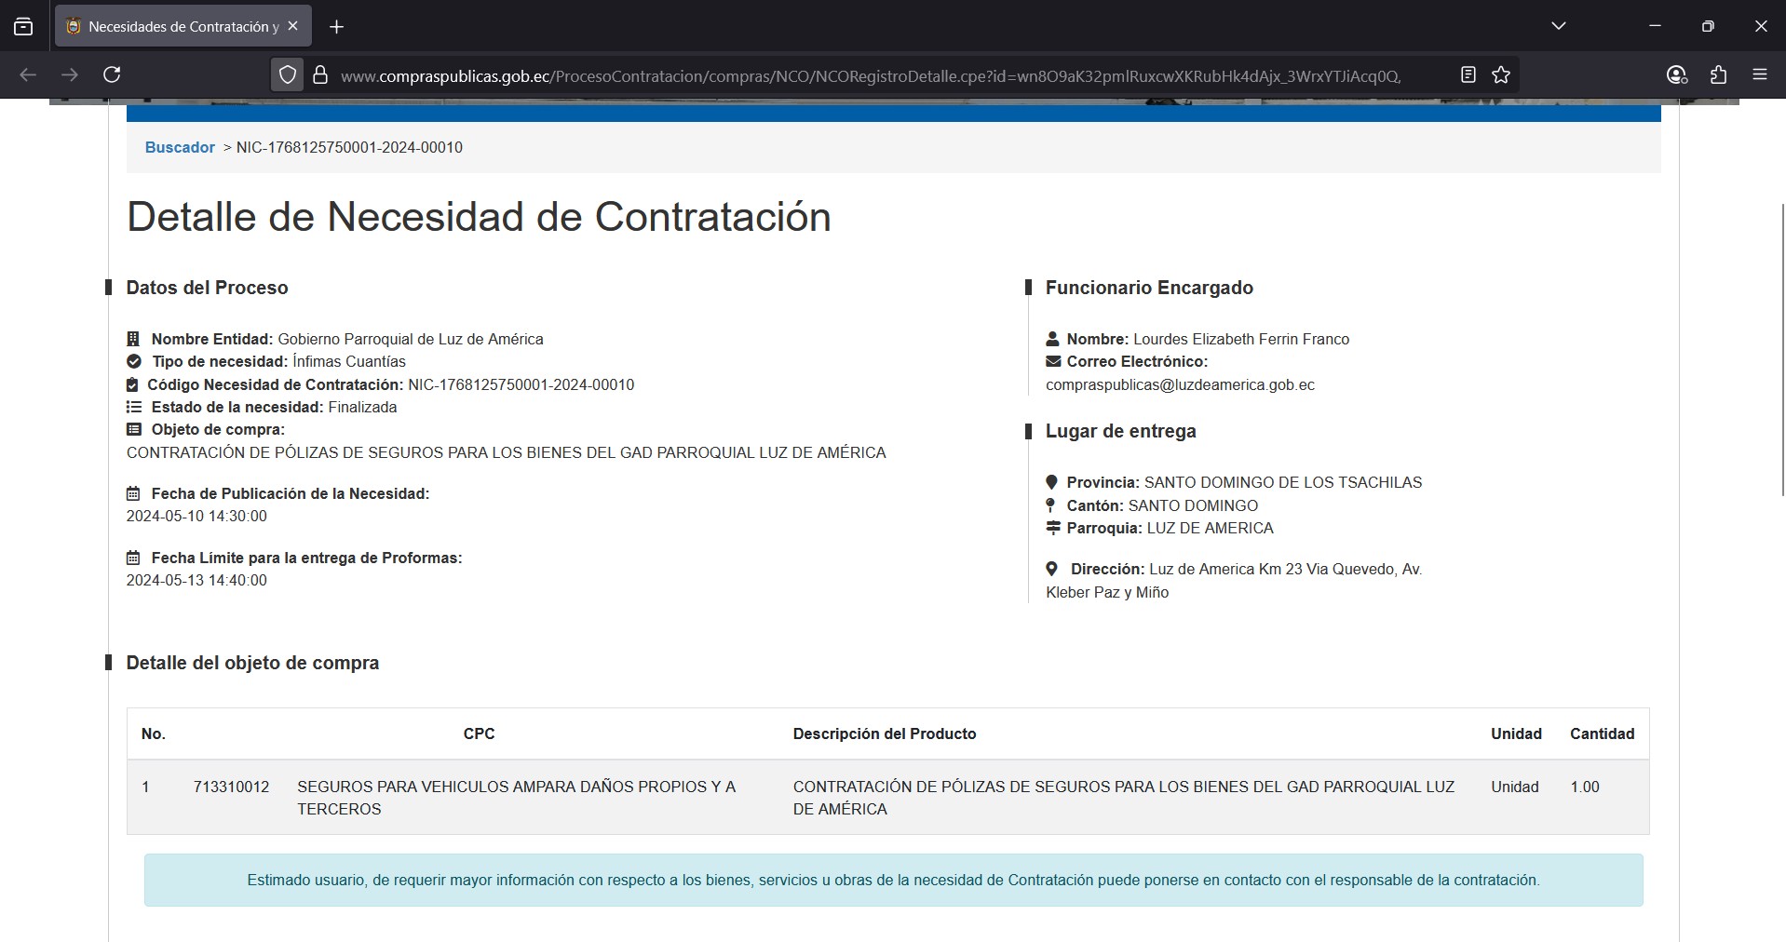Bookmark this page with the star
This screenshot has height=942, width=1786.
[1501, 74]
